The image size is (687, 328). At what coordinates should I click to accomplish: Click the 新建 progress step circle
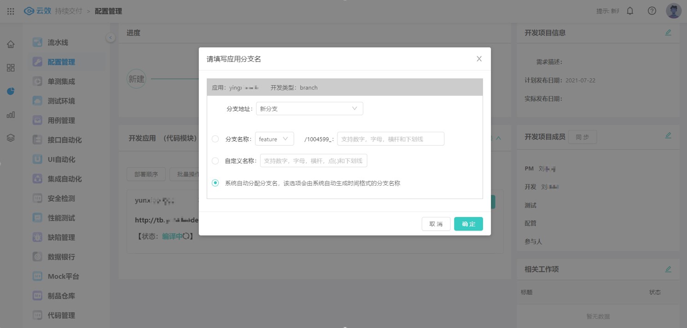click(136, 79)
